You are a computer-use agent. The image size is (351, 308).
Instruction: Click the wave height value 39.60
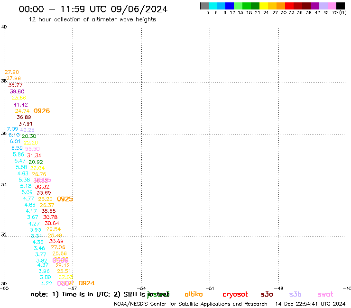[x=17, y=91]
